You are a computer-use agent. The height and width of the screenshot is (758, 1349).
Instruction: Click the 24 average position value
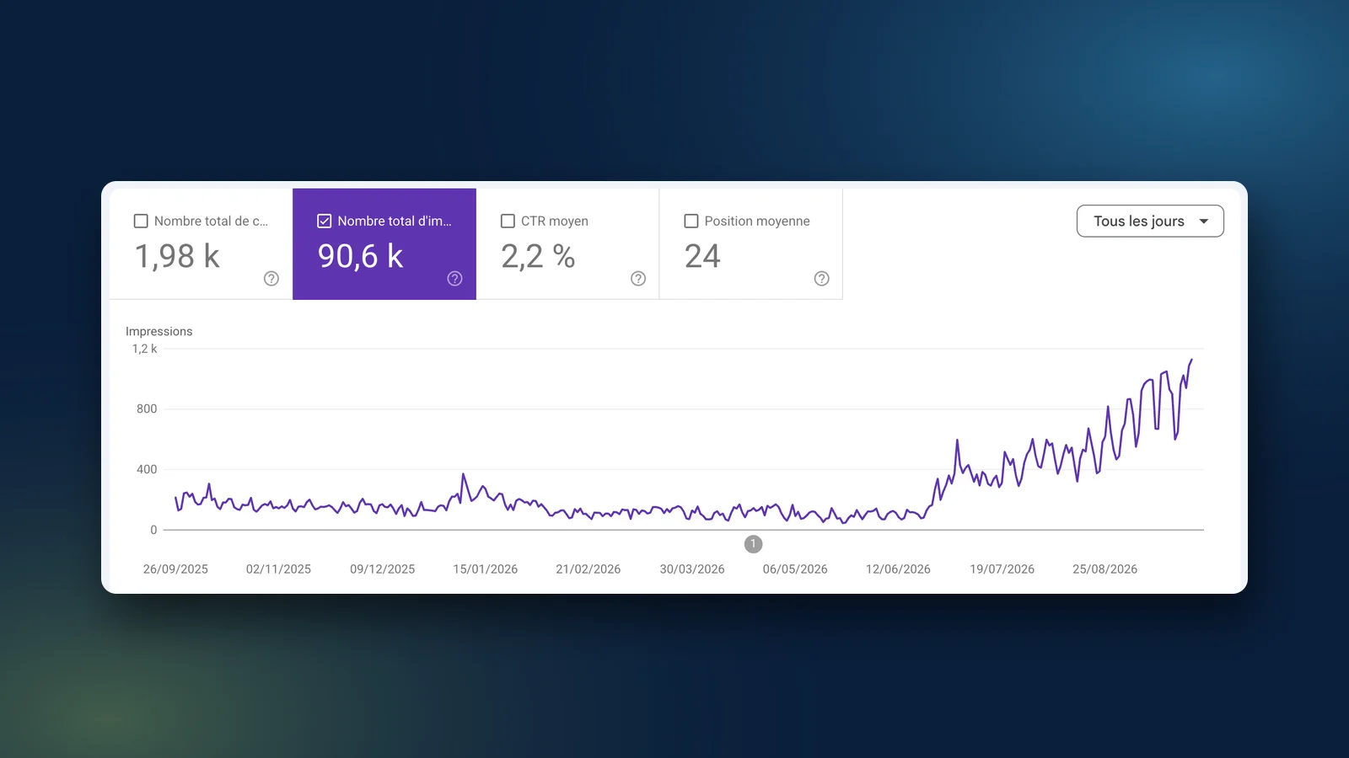point(702,256)
